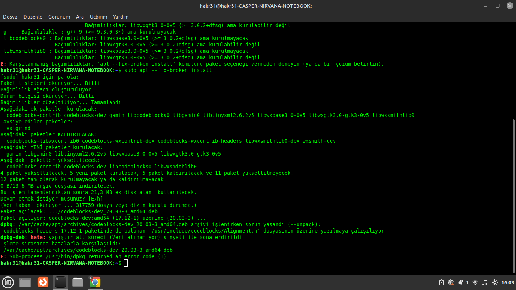Click the "4 paket yükseltilecek" summary line
This screenshot has height=290, width=516.
coord(147,173)
